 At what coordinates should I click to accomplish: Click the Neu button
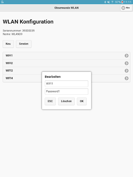pyautogui.click(x=8, y=44)
